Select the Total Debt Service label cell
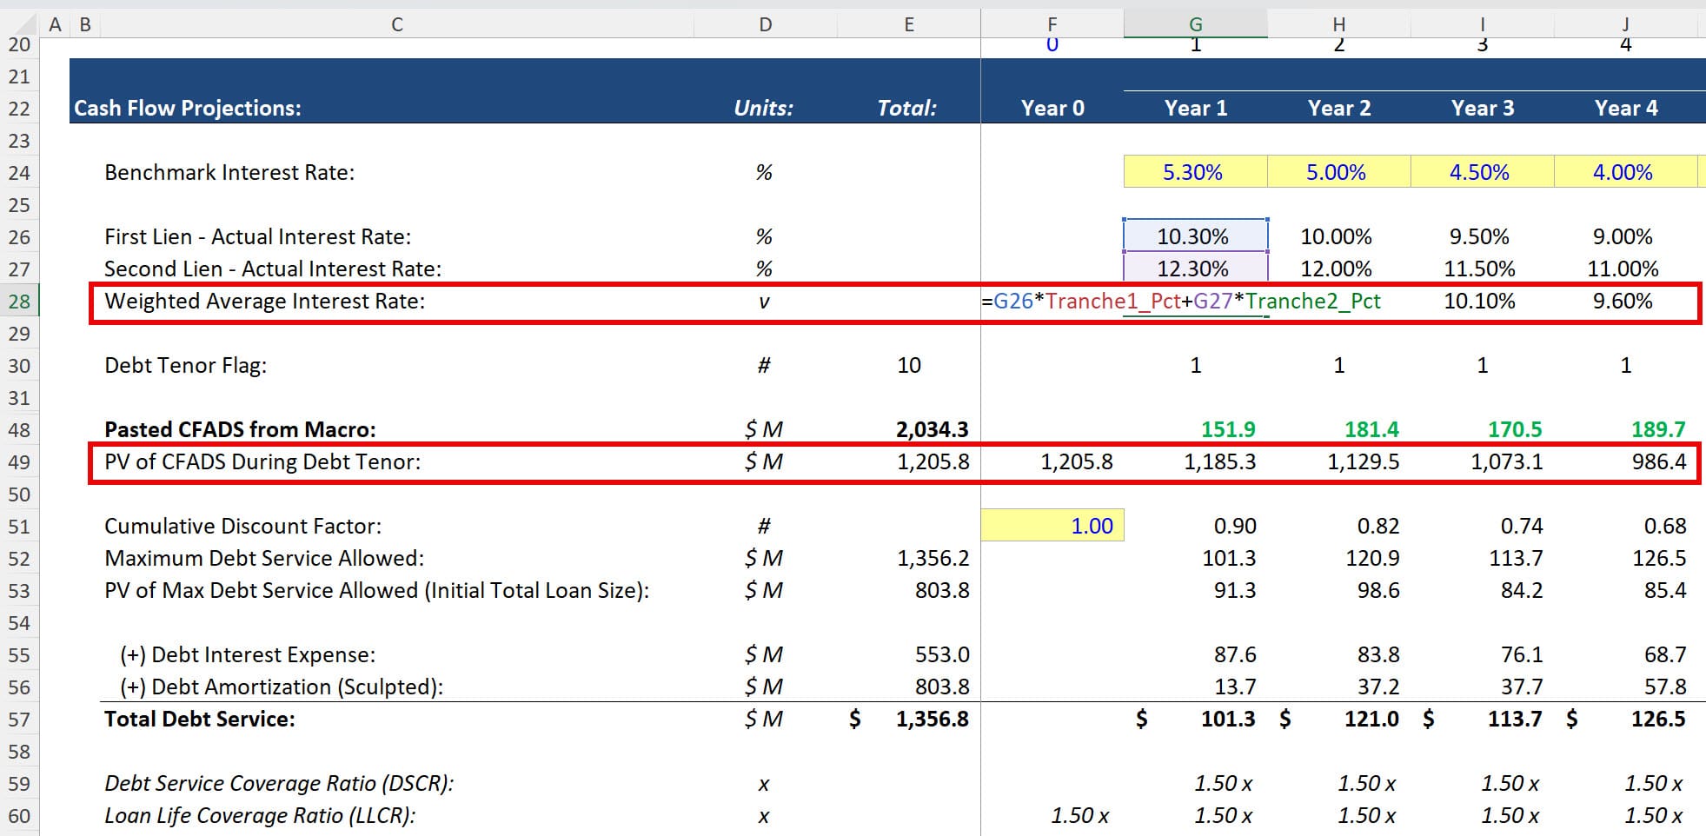Viewport: 1706px width, 836px height. [198, 719]
